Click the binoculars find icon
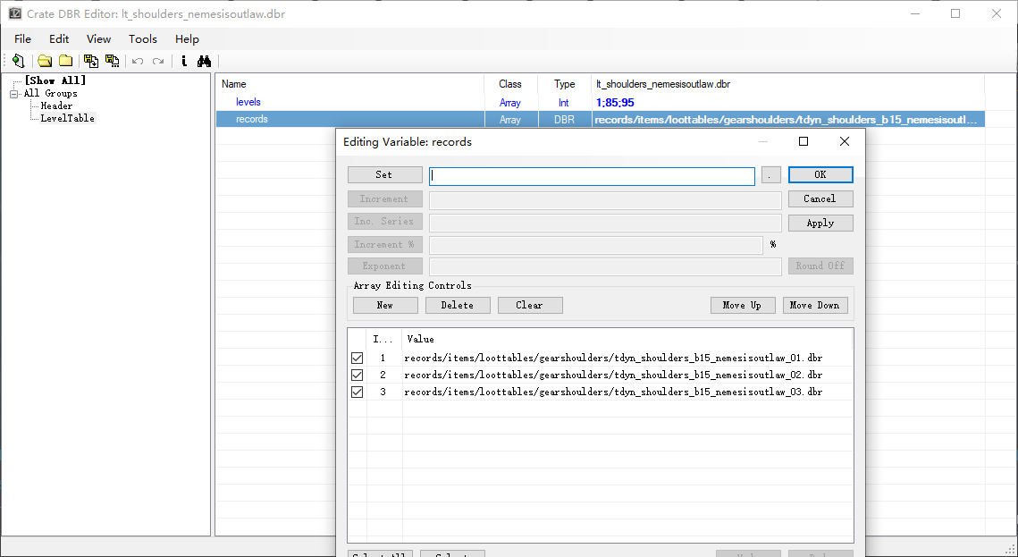 pyautogui.click(x=205, y=61)
